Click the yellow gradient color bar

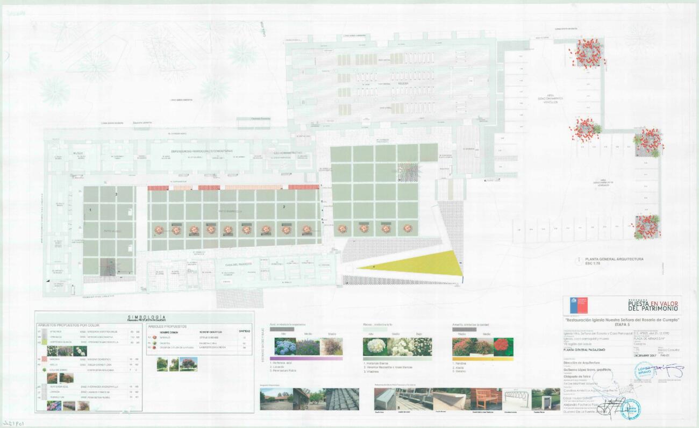(x=482, y=358)
